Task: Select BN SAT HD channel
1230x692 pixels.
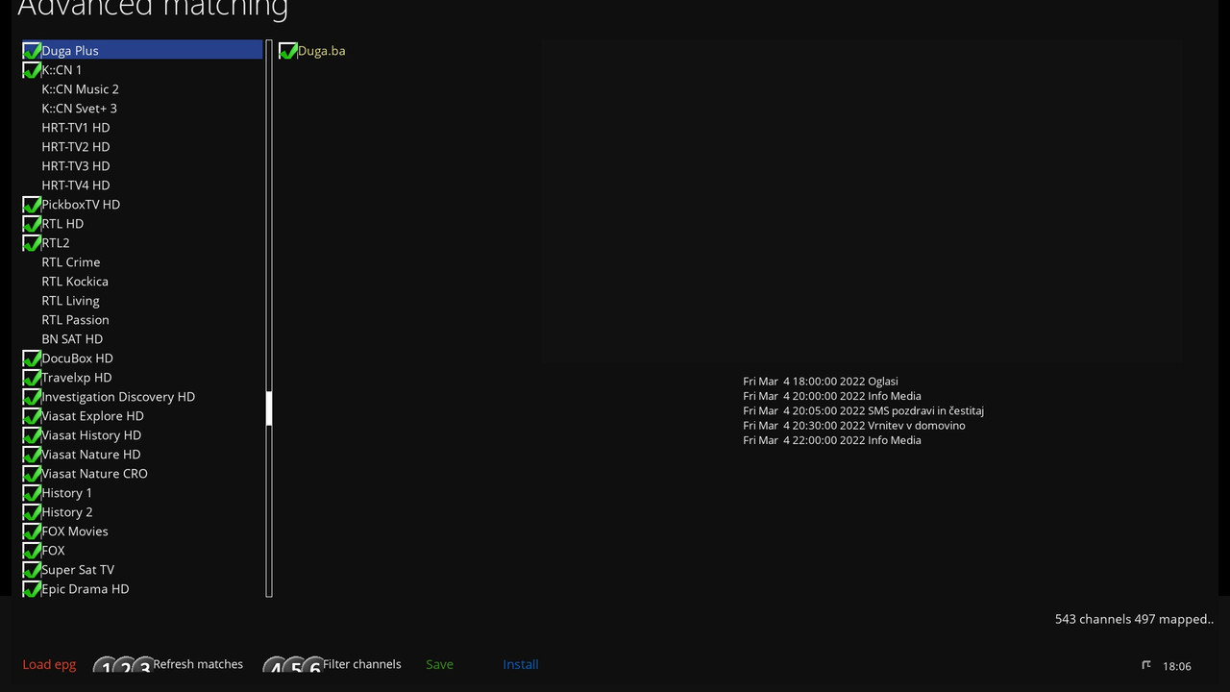Action: tap(142, 338)
